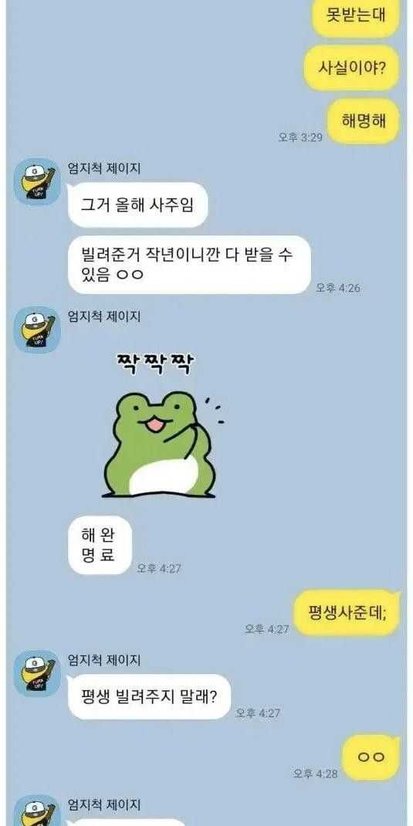The height and width of the screenshot is (826, 413).
Task: Tap the partially visible avatar below ㅇㅇ reply
Action: tap(37, 811)
